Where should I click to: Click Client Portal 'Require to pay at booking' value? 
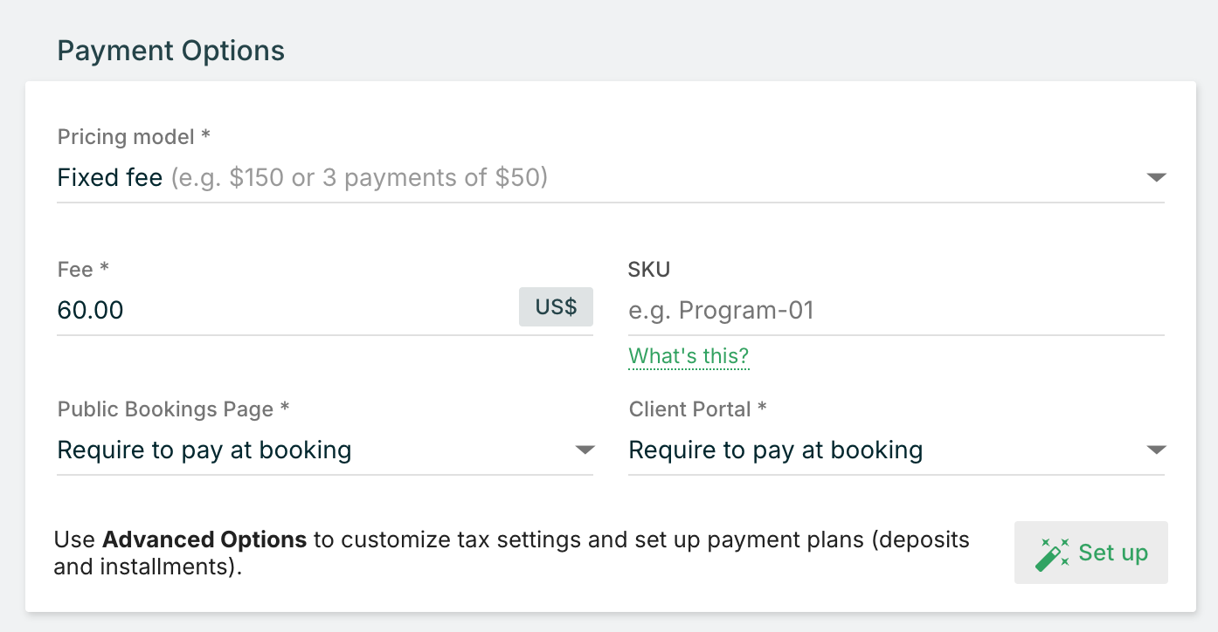(x=776, y=450)
